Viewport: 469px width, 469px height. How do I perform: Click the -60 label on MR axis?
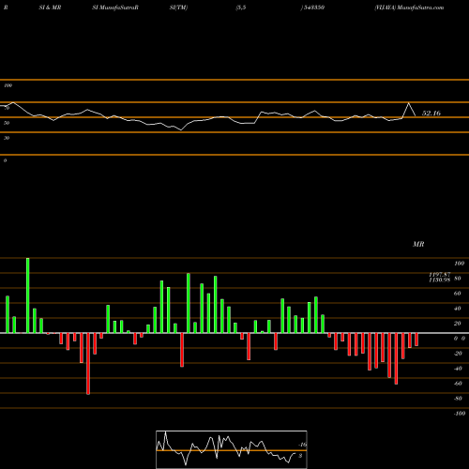(x=458, y=384)
